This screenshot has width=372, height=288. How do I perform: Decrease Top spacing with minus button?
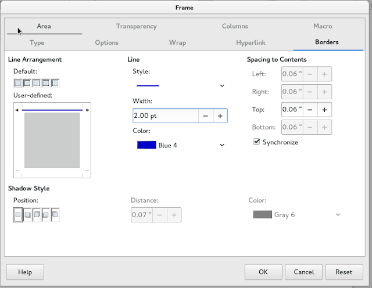[x=310, y=110]
